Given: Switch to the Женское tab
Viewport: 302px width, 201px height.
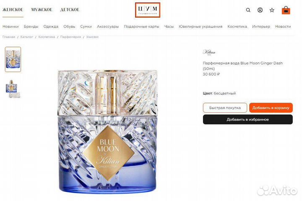Looking at the screenshot, I should tap(13, 10).
